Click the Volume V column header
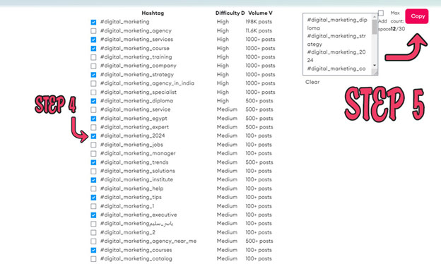The image size is (441, 264). point(260,13)
